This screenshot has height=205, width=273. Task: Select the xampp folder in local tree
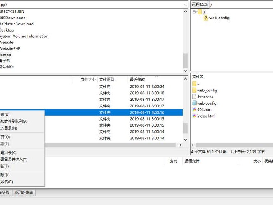click(x=6, y=55)
